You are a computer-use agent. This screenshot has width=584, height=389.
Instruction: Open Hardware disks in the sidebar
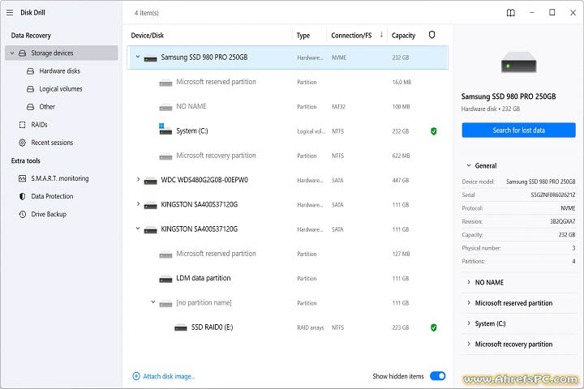[x=59, y=71]
